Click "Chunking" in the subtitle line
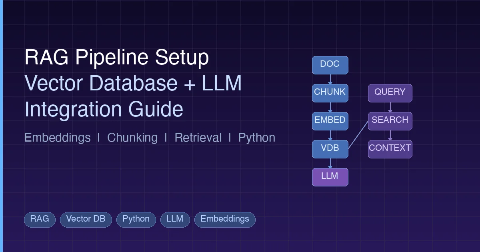Image resolution: width=480 pixels, height=252 pixels. pos(132,138)
